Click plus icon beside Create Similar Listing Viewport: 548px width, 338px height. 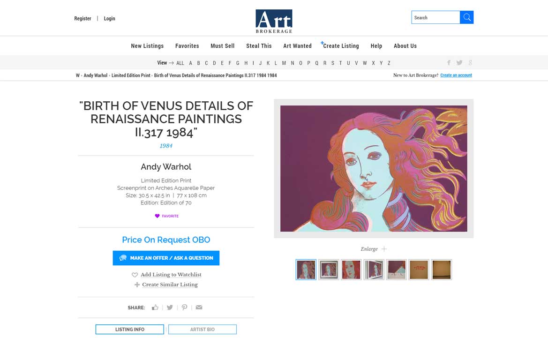pyautogui.click(x=137, y=285)
